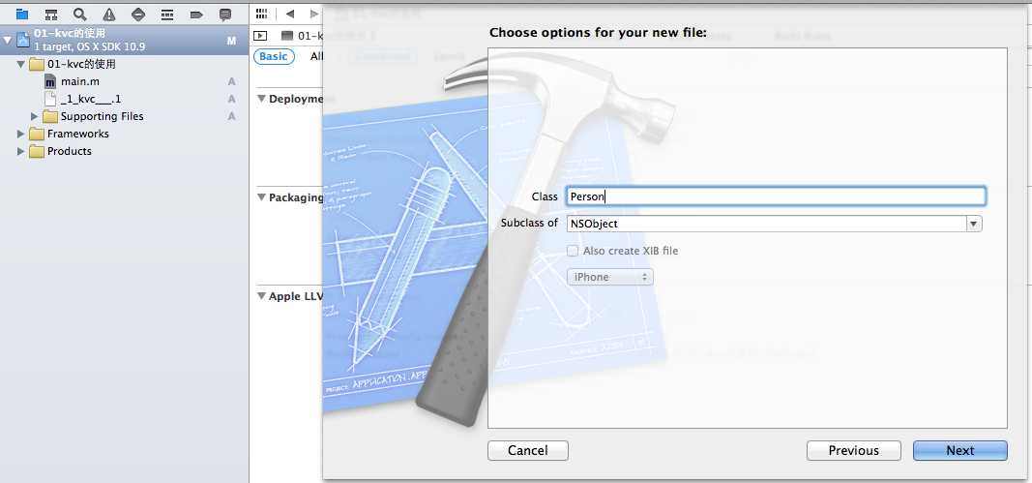The height and width of the screenshot is (483, 1032).
Task: Select the _1_kvc___.1 file icon
Action: (x=50, y=99)
